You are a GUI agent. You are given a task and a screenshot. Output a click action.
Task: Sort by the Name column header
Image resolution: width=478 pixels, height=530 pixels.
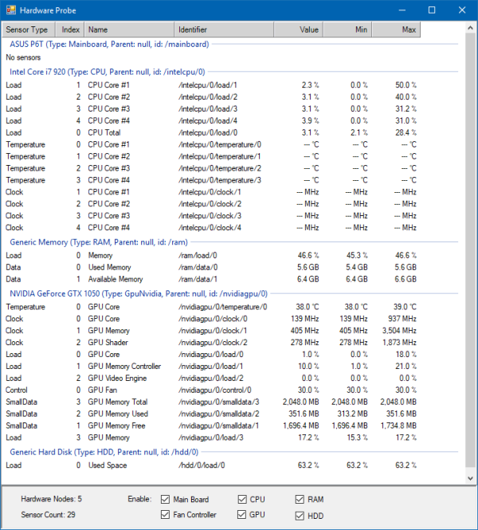point(129,29)
